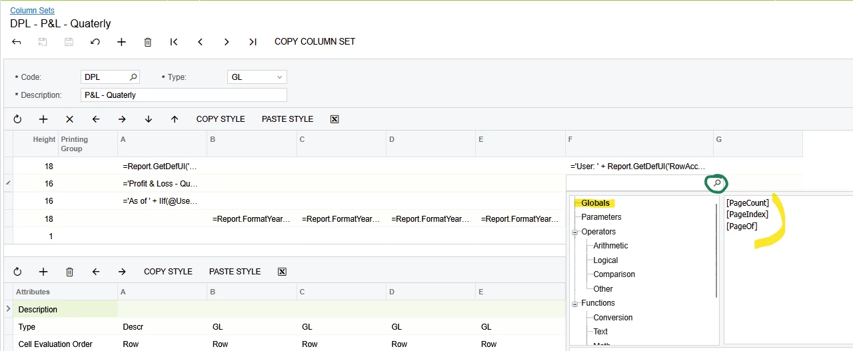Click the save icon in main toolbar
853x351 pixels.
tap(69, 42)
